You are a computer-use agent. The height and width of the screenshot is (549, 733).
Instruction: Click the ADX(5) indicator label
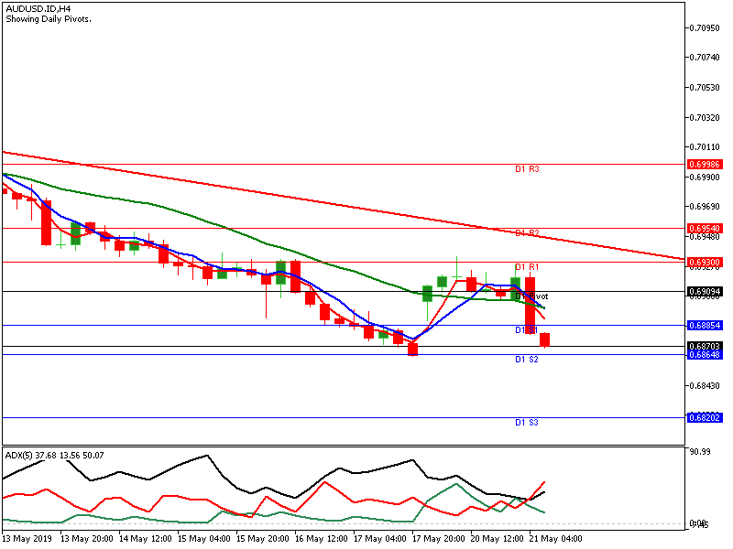[x=54, y=455]
